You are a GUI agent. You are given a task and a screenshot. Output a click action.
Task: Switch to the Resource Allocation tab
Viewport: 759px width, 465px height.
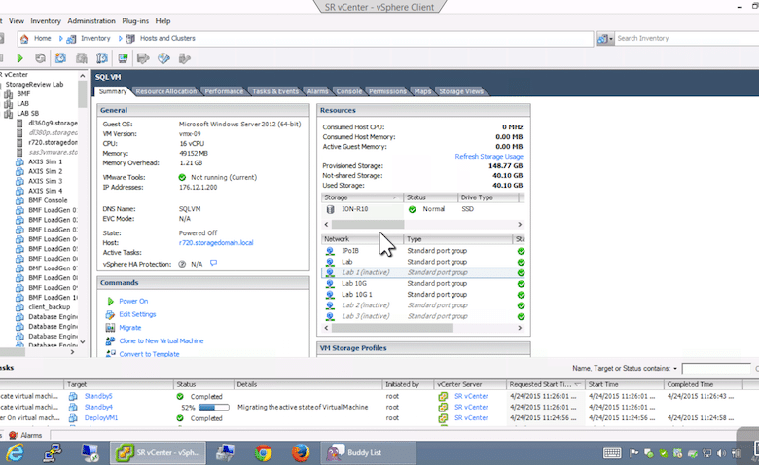tap(166, 91)
